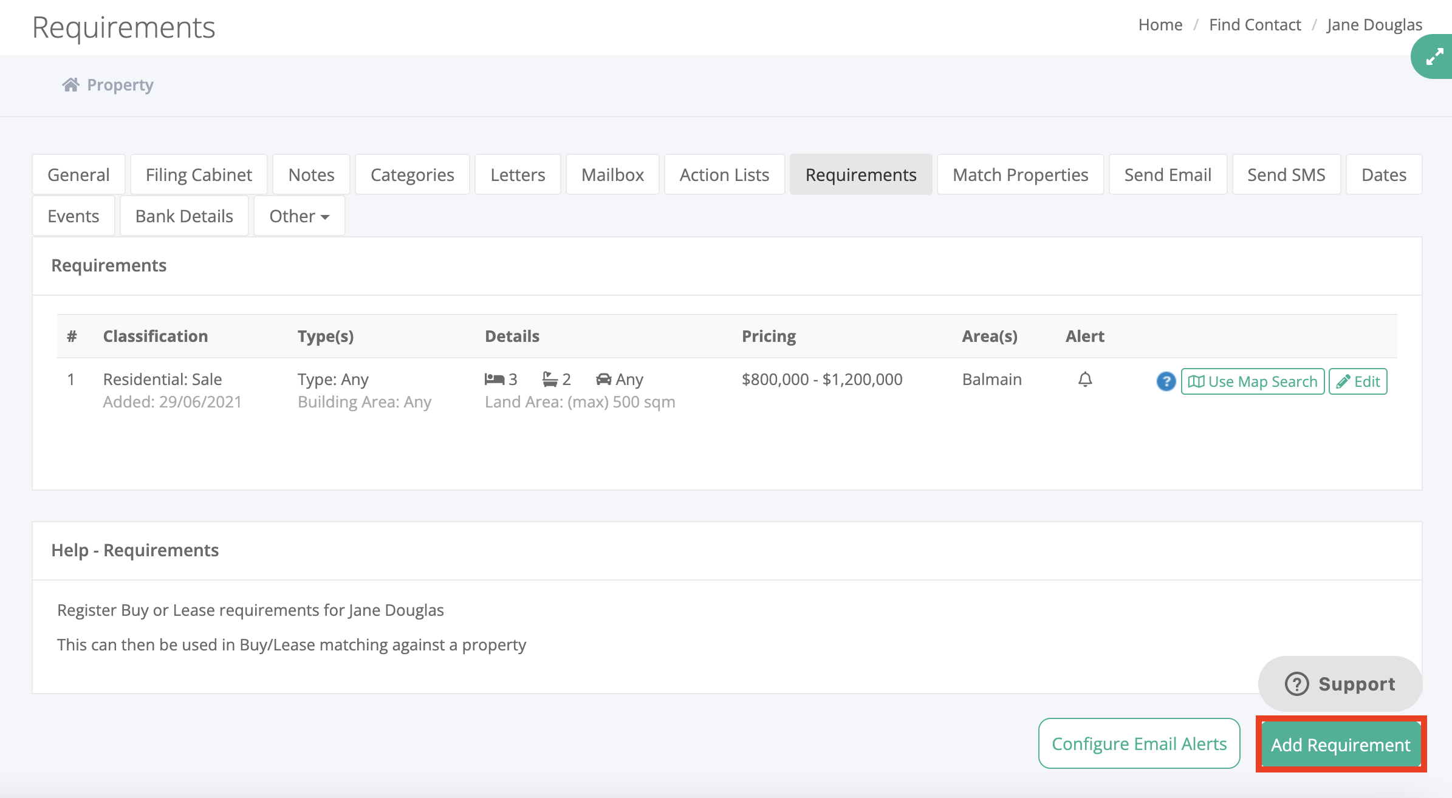Switch to the Match Properties tab
Screen dimensions: 1452x798
coord(1020,175)
